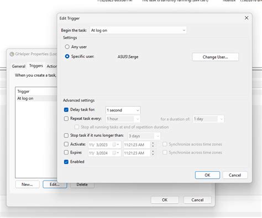Click the Activate time spinner arrows
This screenshot has height=218, width=262.
[153, 145]
